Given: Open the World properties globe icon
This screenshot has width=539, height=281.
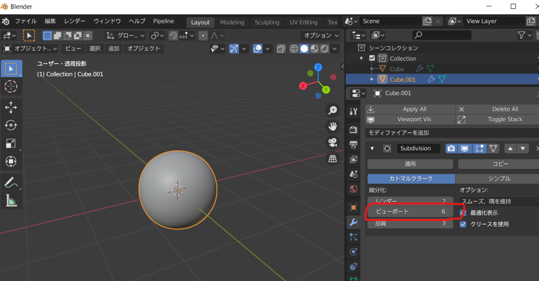Looking at the screenshot, I should pyautogui.click(x=353, y=189).
